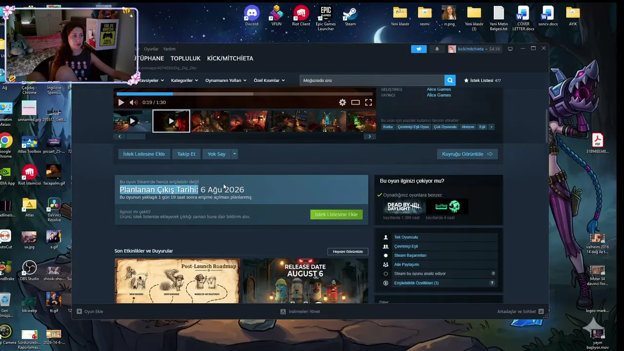Open the TOPLULUK tab
624x351 pixels.
click(185, 58)
